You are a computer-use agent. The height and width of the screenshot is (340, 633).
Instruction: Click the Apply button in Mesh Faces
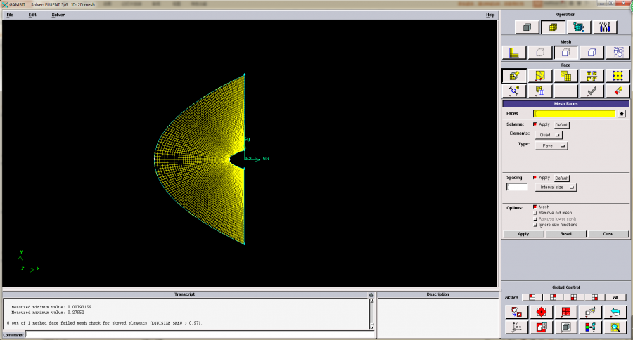[x=523, y=233]
